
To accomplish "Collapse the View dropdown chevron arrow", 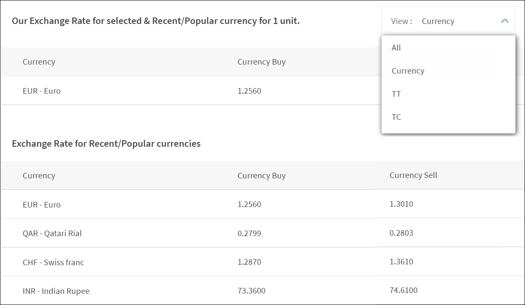I will tap(504, 21).
